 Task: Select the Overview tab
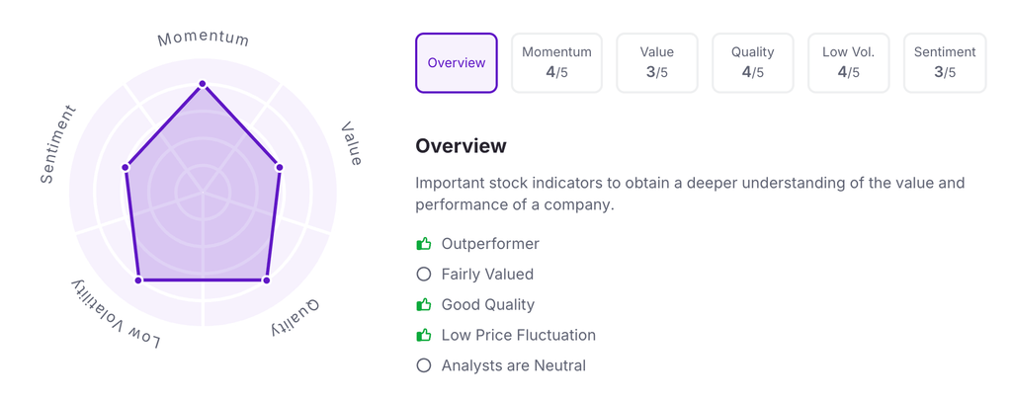[456, 62]
